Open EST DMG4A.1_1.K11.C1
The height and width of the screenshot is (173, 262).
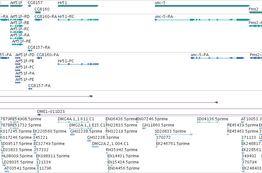[76, 119]
